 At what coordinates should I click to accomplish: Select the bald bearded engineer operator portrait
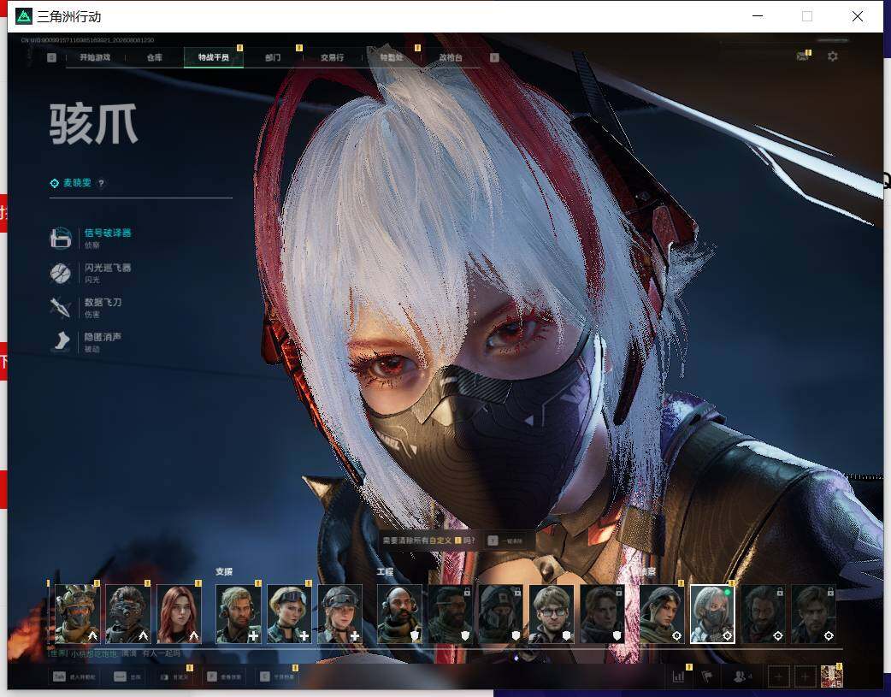pos(399,614)
